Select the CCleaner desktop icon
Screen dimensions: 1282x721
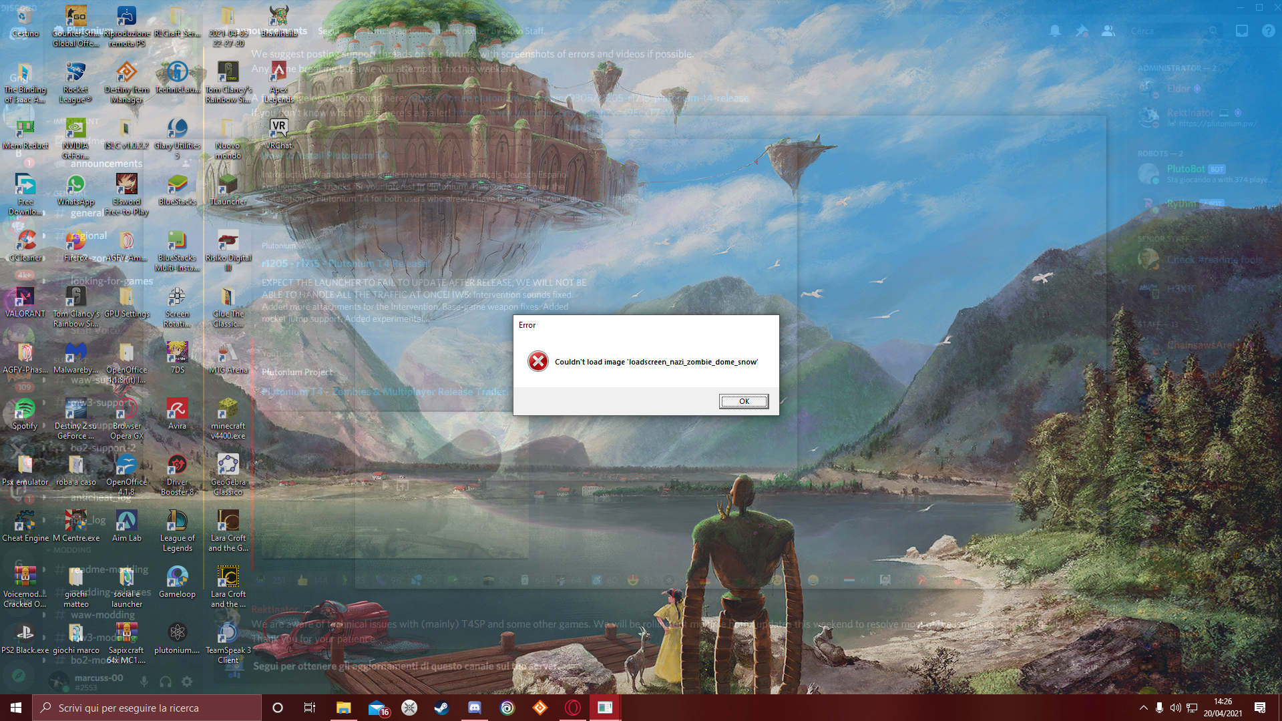pyautogui.click(x=25, y=246)
